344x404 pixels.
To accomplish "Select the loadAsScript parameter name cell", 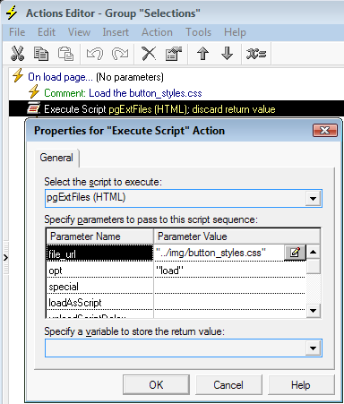I will (99, 302).
